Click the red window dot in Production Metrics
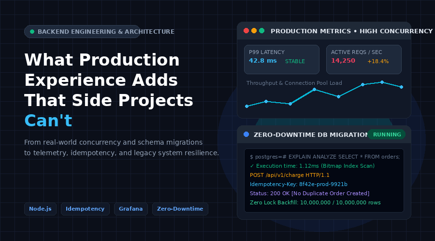The width and height of the screenshot is (435, 241). click(x=246, y=31)
